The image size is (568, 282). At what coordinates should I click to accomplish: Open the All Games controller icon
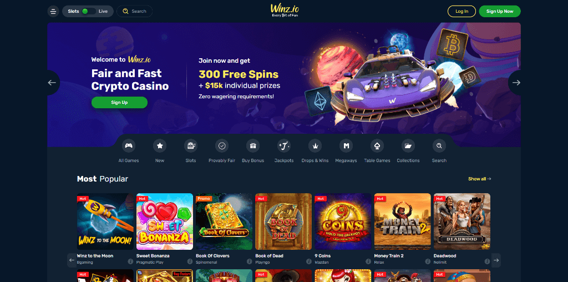pos(129,145)
